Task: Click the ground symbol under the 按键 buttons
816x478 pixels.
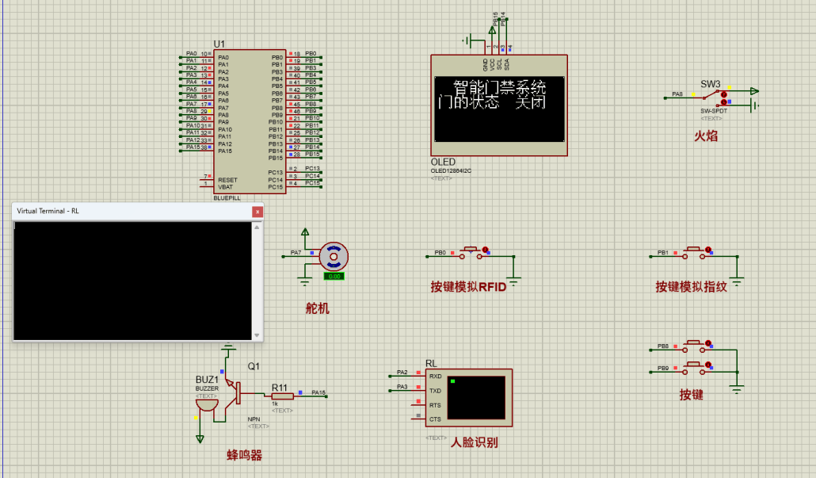Action: 738,388
